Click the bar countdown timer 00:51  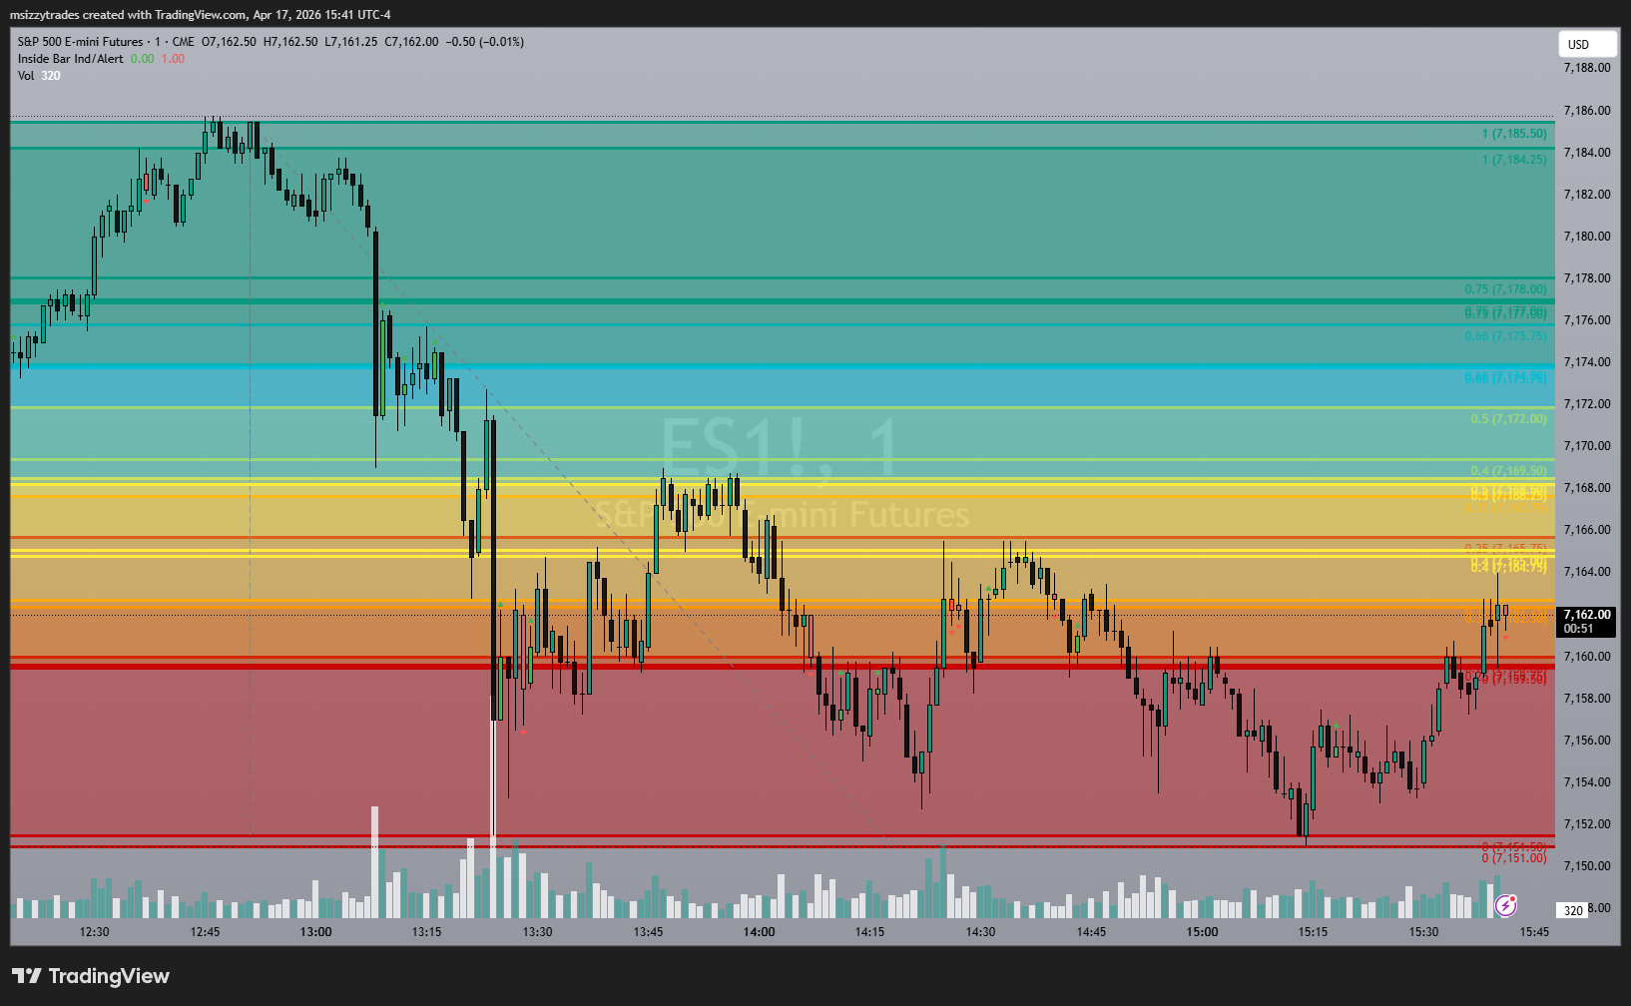1578,629
